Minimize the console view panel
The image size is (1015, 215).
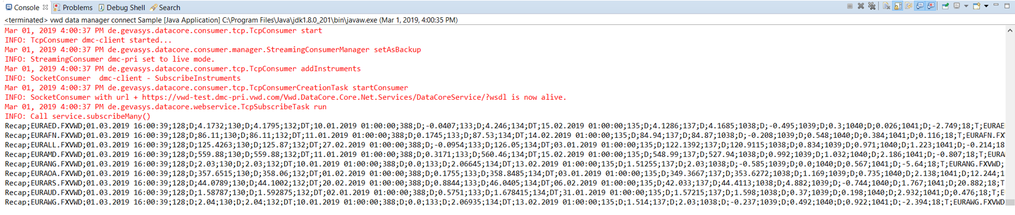(996, 5)
